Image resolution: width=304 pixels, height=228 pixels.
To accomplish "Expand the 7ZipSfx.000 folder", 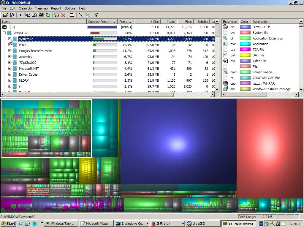I will click(x=9, y=62).
